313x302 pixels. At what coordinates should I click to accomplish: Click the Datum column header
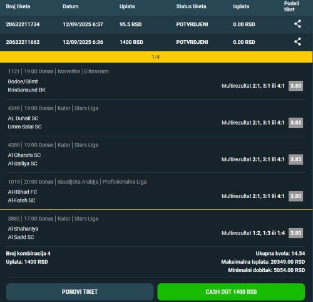(x=71, y=6)
